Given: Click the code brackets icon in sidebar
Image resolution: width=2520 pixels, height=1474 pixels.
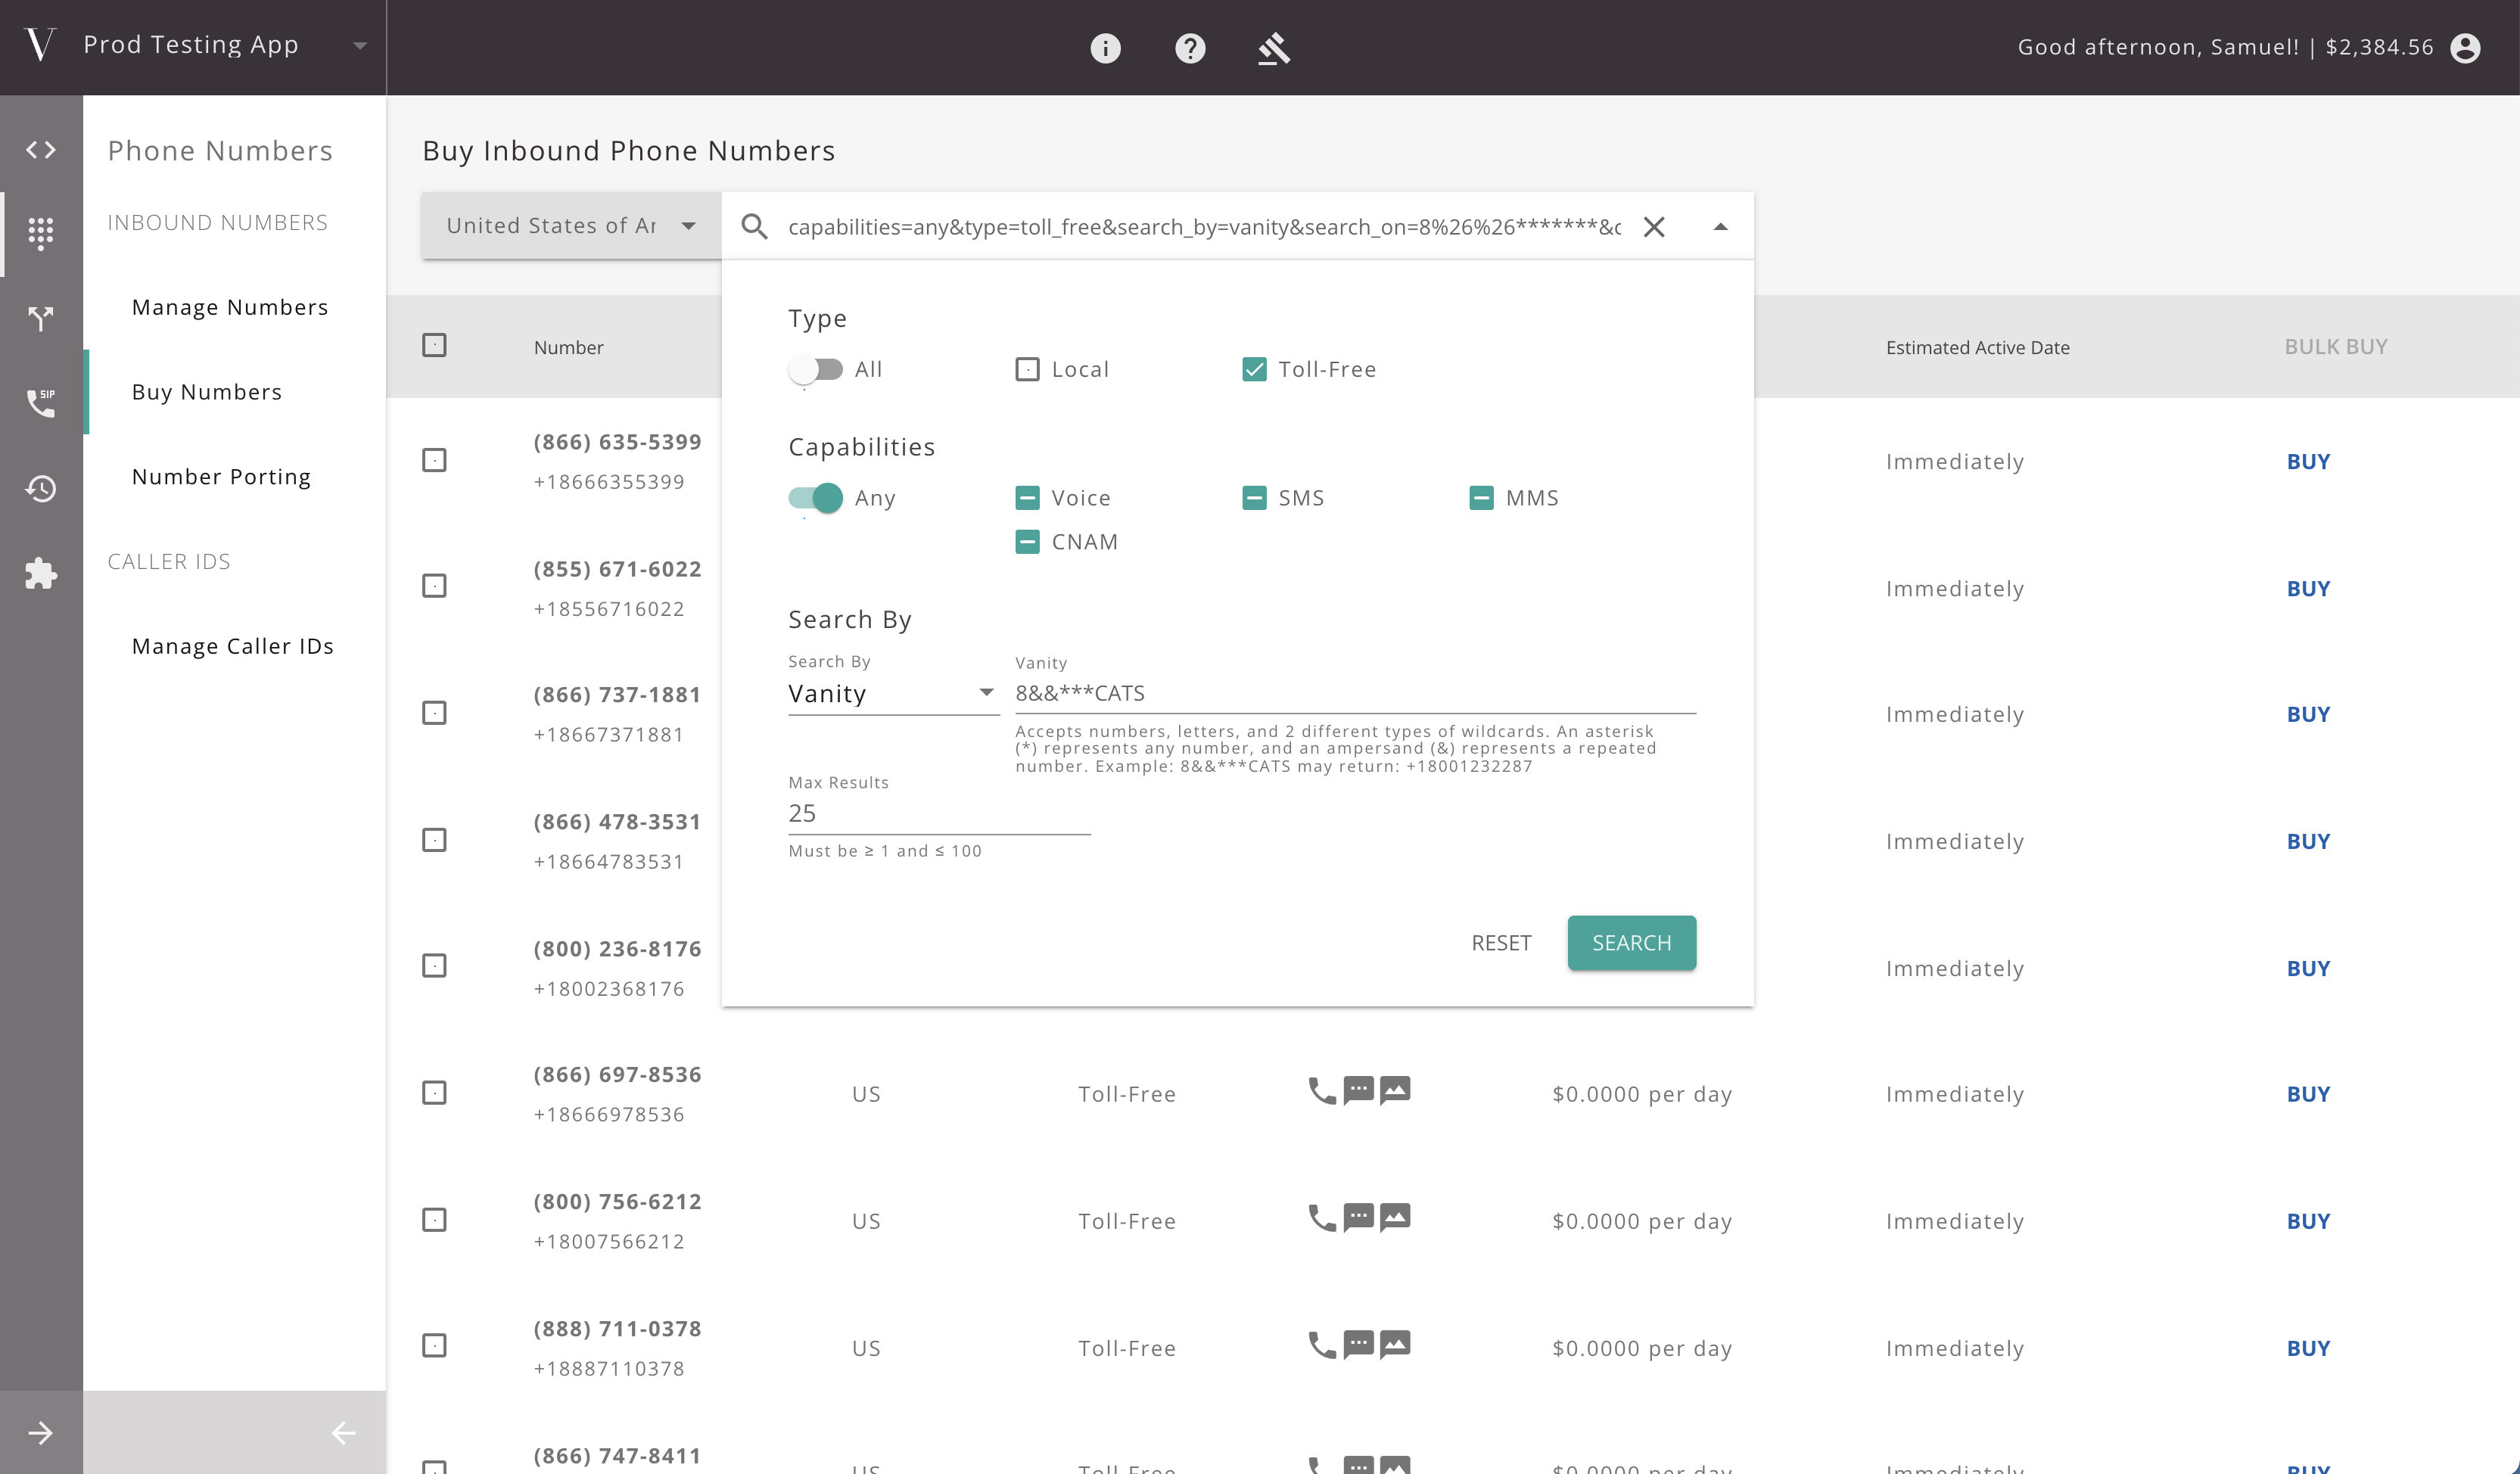Looking at the screenshot, I should click(41, 149).
